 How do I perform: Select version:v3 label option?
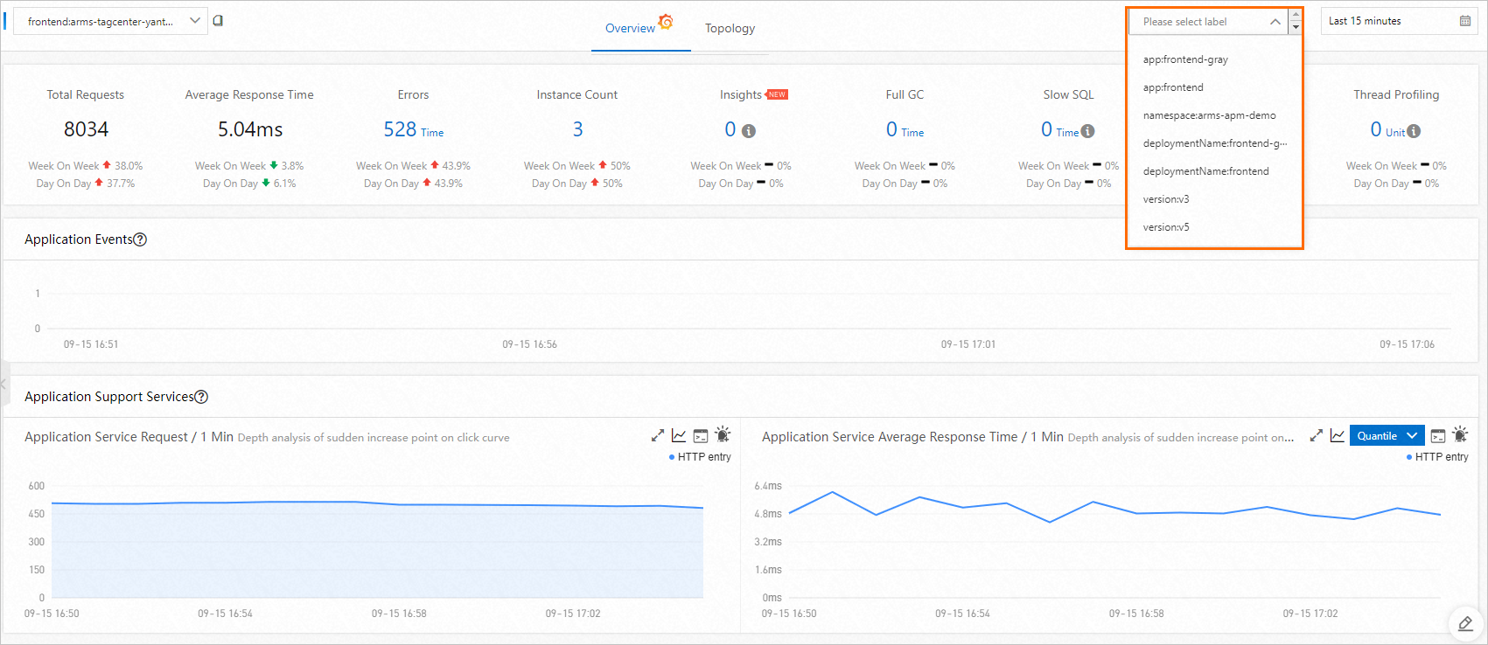(x=1214, y=199)
